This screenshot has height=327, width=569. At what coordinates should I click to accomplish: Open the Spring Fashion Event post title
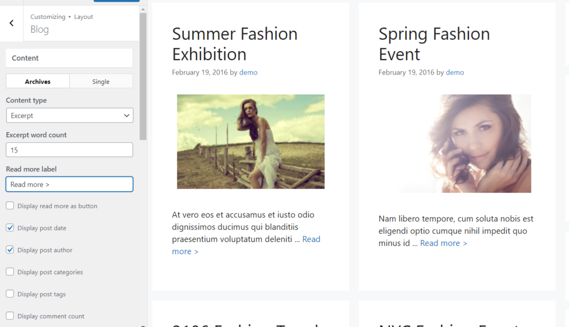(434, 44)
